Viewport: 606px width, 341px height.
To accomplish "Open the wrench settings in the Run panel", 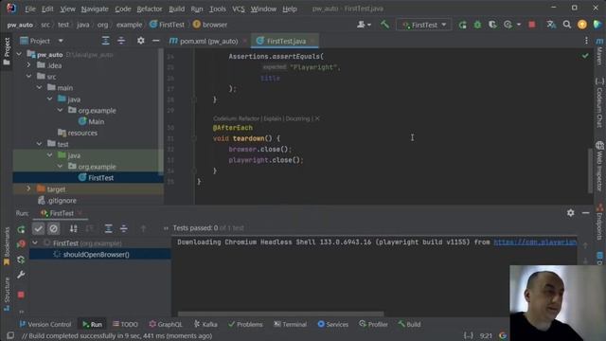I will 21,275.
